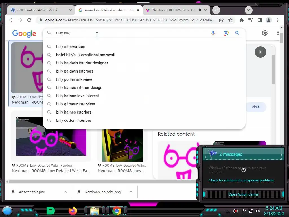Close the Google search tab
Viewport: 289px width, 217px height.
(138, 10)
